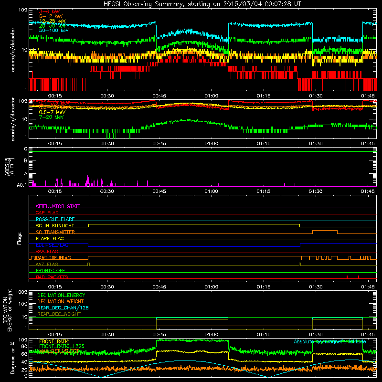Click the FLARE_FLAG label

(x=50, y=238)
